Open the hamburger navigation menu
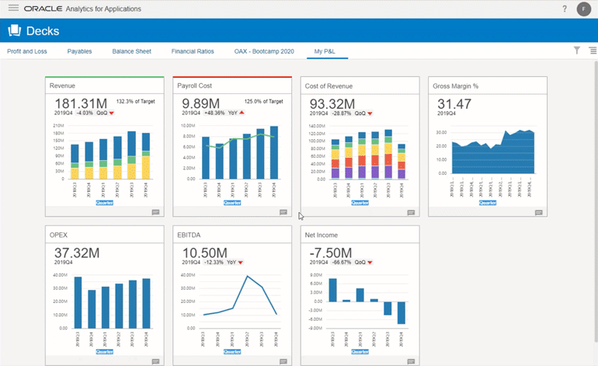The height and width of the screenshot is (366, 598). (x=13, y=8)
